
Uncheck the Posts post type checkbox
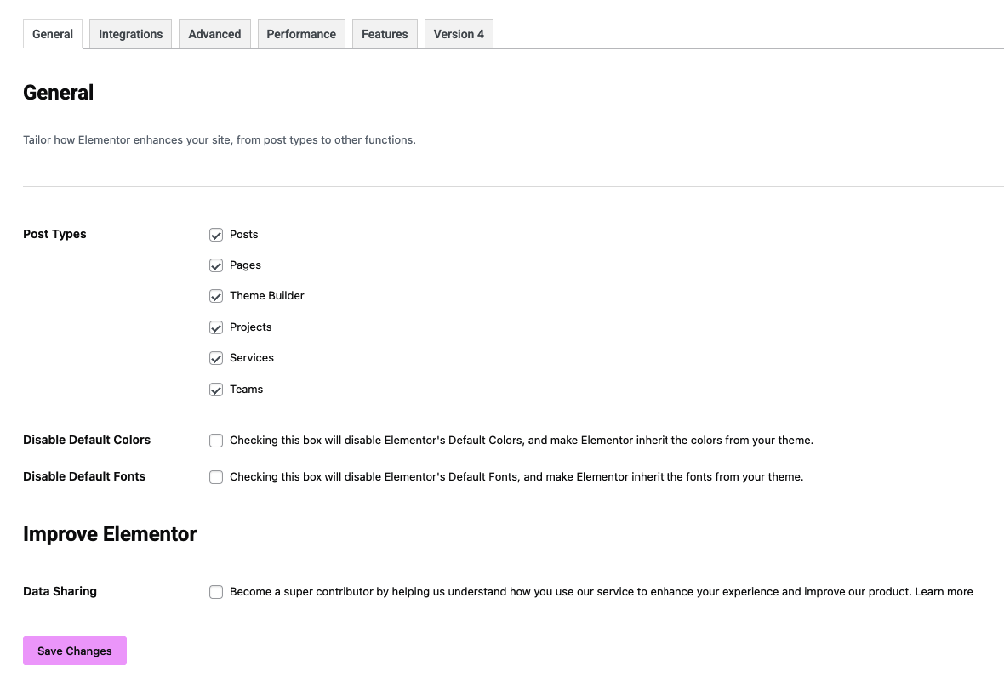point(216,235)
